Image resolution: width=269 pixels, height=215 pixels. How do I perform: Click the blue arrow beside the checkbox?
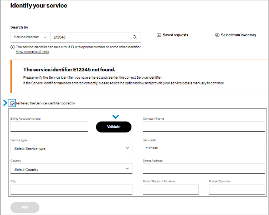[5, 103]
